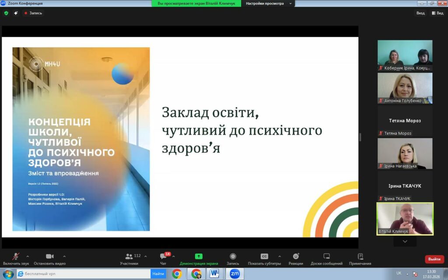Screen dimensions: 448x280
Task: Open the Примечания notes icon
Action: pyautogui.click(x=360, y=256)
